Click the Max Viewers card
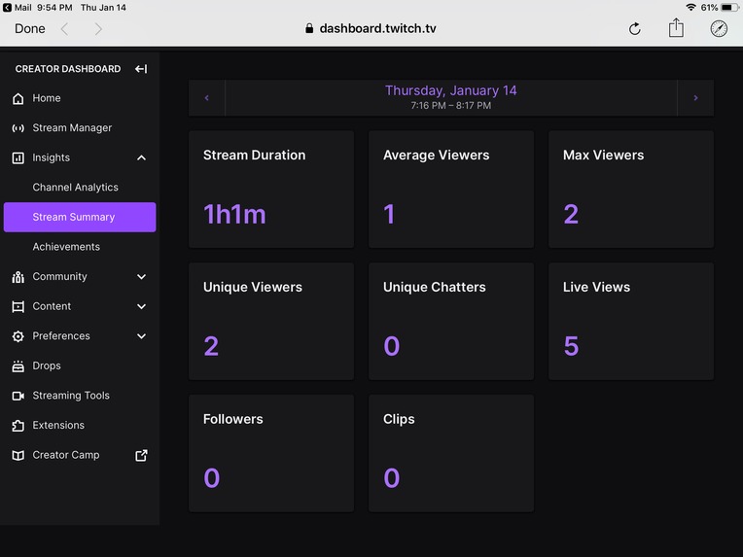This screenshot has width=743, height=557. click(631, 190)
